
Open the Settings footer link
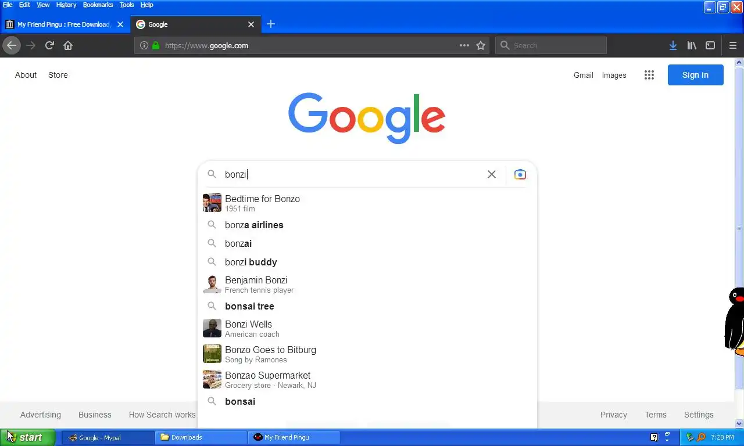[699, 415]
